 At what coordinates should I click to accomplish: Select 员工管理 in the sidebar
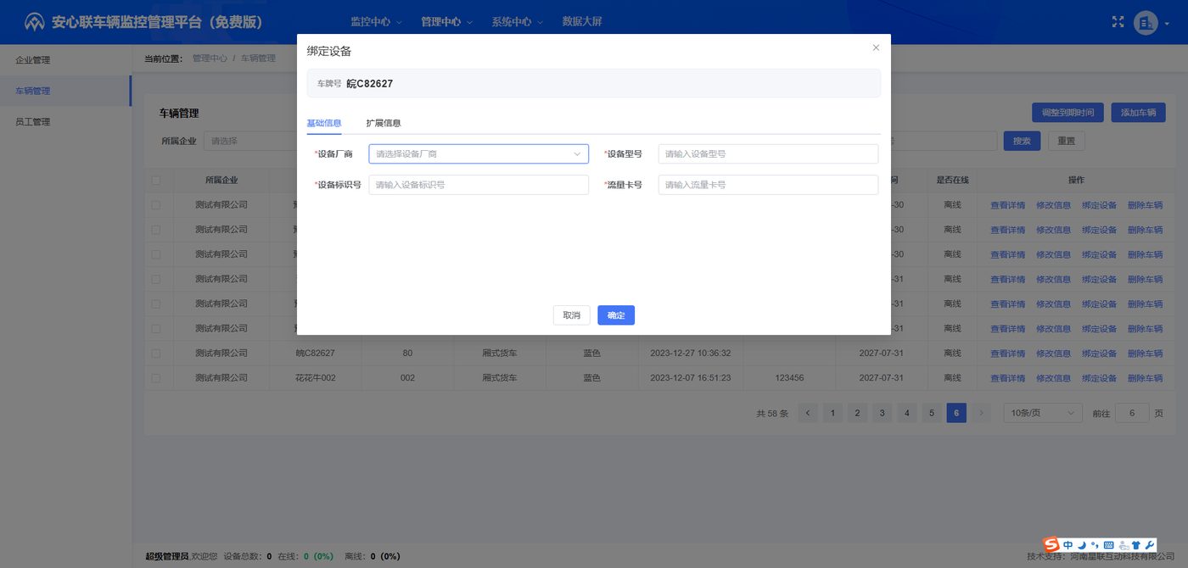[x=65, y=122]
